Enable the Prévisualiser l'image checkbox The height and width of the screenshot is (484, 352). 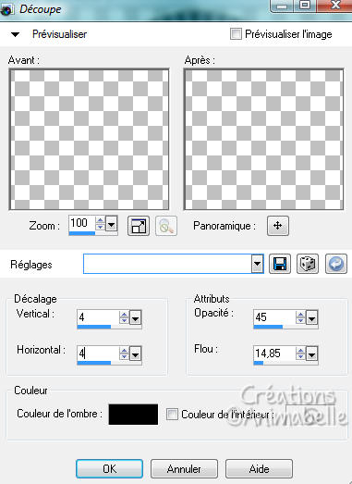click(236, 33)
